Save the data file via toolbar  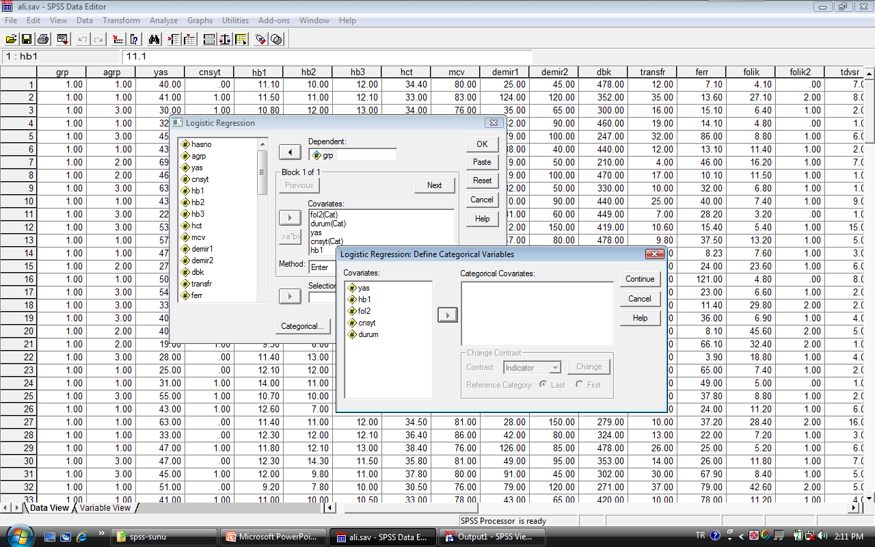click(x=27, y=39)
